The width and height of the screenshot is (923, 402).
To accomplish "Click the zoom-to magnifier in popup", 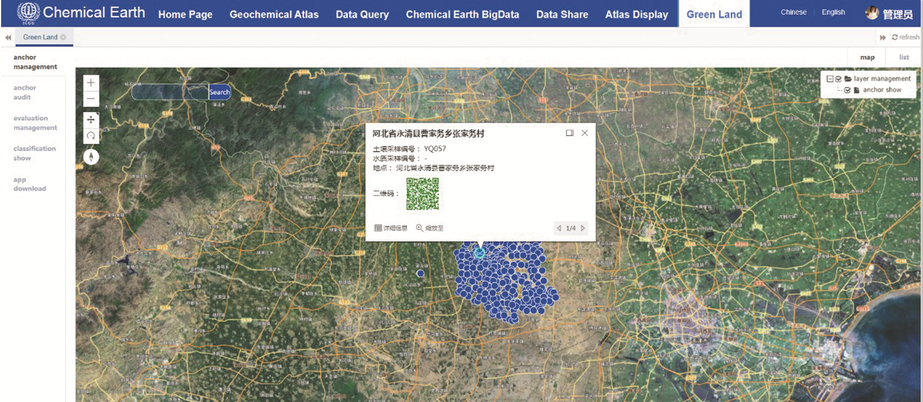I will (420, 228).
